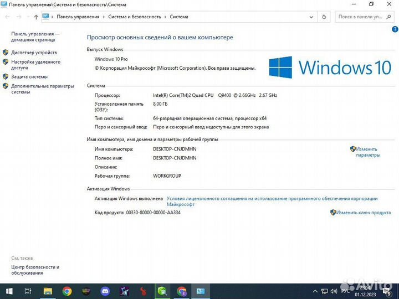The image size is (399, 299).
Task: Click the forward navigation arrow
Action: point(19,17)
